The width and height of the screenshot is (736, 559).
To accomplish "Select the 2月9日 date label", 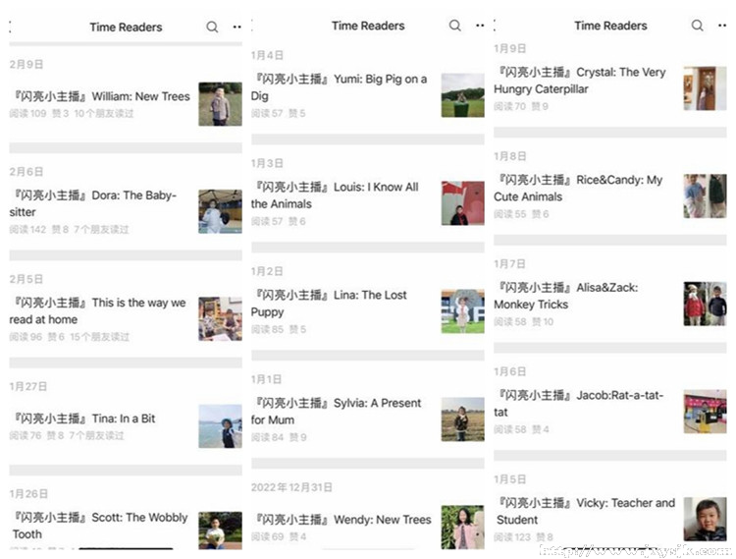I will click(26, 65).
